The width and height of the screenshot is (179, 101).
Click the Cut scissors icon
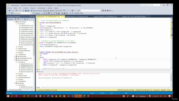pos(56,11)
